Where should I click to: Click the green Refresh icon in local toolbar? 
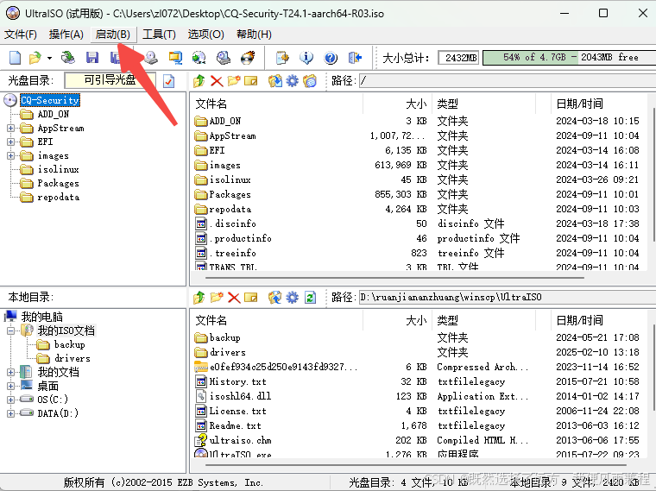tap(310, 298)
